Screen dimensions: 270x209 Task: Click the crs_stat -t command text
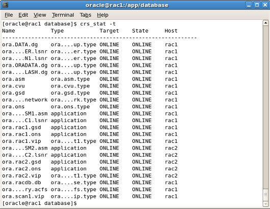click(98, 24)
